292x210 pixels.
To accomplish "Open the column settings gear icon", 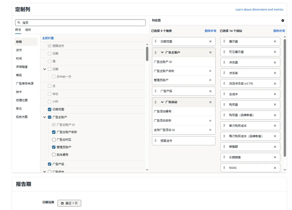I will tap(283, 21).
